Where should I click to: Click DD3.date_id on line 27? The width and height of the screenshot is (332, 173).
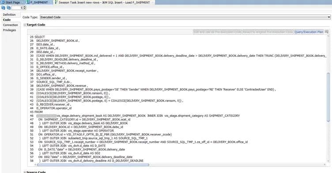(x=45, y=44)
